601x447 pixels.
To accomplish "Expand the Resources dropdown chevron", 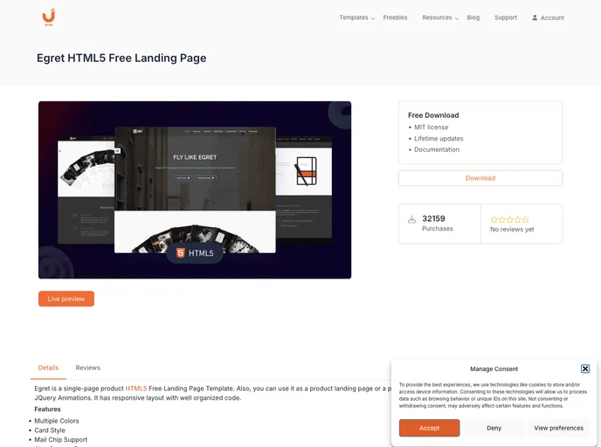I will click(x=457, y=18).
